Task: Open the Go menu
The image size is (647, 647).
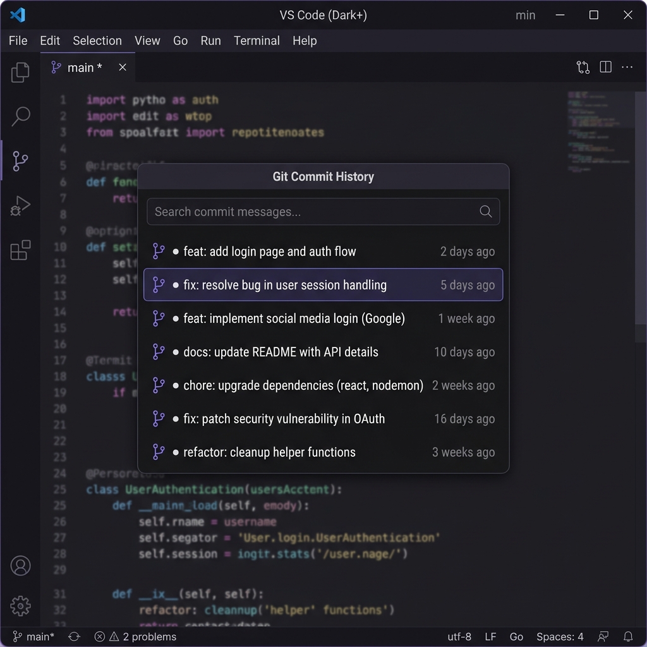Action: pos(180,40)
